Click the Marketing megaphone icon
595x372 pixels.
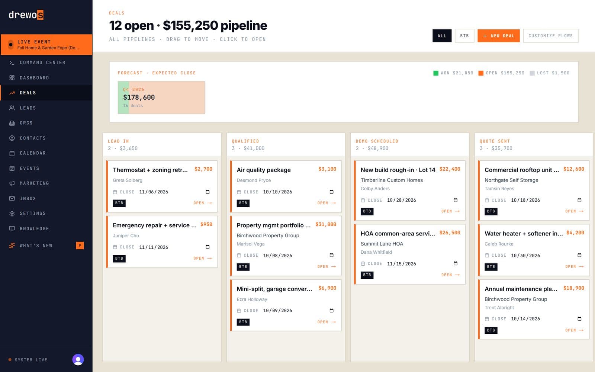(x=12, y=183)
